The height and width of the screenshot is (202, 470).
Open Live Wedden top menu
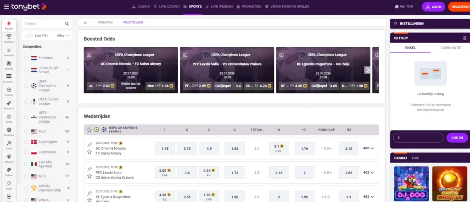coord(219,6)
